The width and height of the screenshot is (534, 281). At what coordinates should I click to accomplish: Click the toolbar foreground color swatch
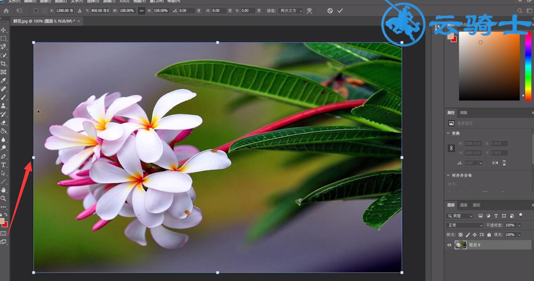tap(2, 221)
